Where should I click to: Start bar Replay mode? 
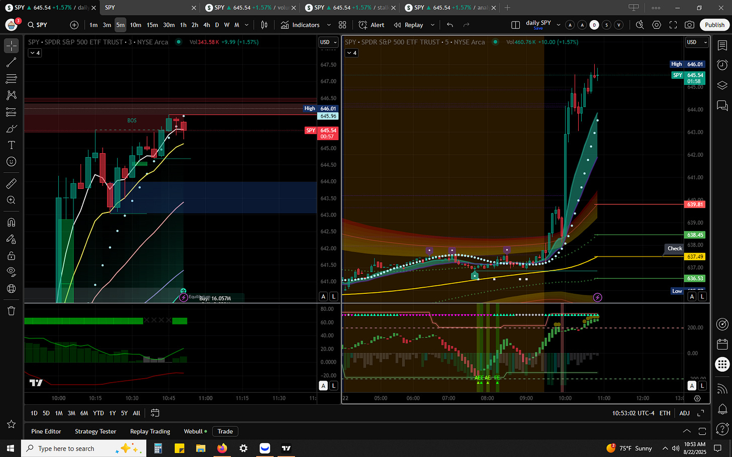tap(409, 25)
